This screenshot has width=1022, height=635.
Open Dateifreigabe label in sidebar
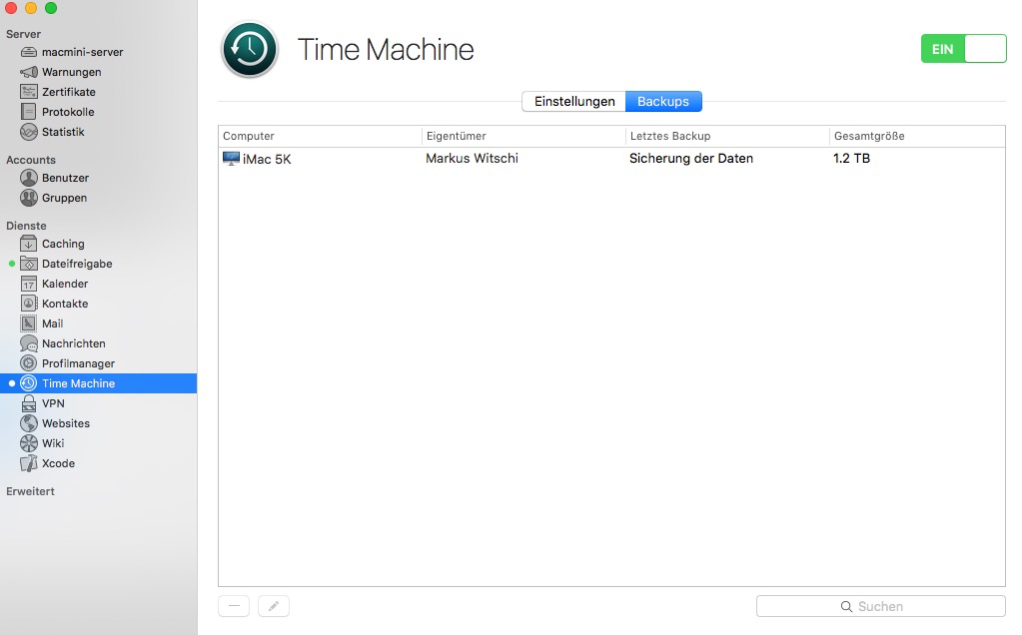[x=77, y=264]
